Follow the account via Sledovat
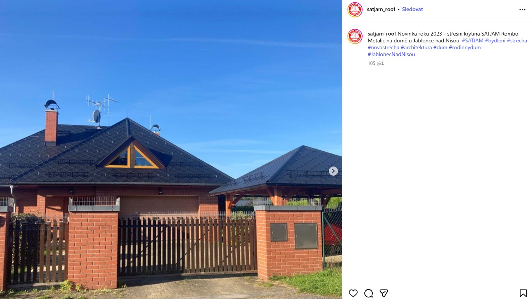This screenshot has width=532, height=299. [x=412, y=10]
